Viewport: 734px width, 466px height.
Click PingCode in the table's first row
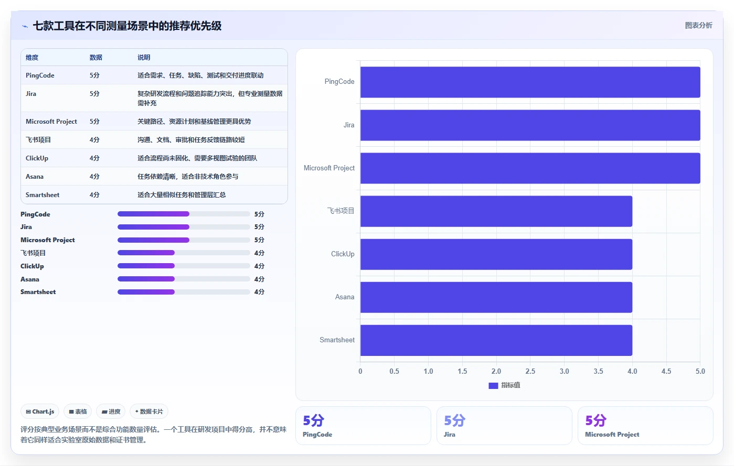pyautogui.click(x=40, y=75)
